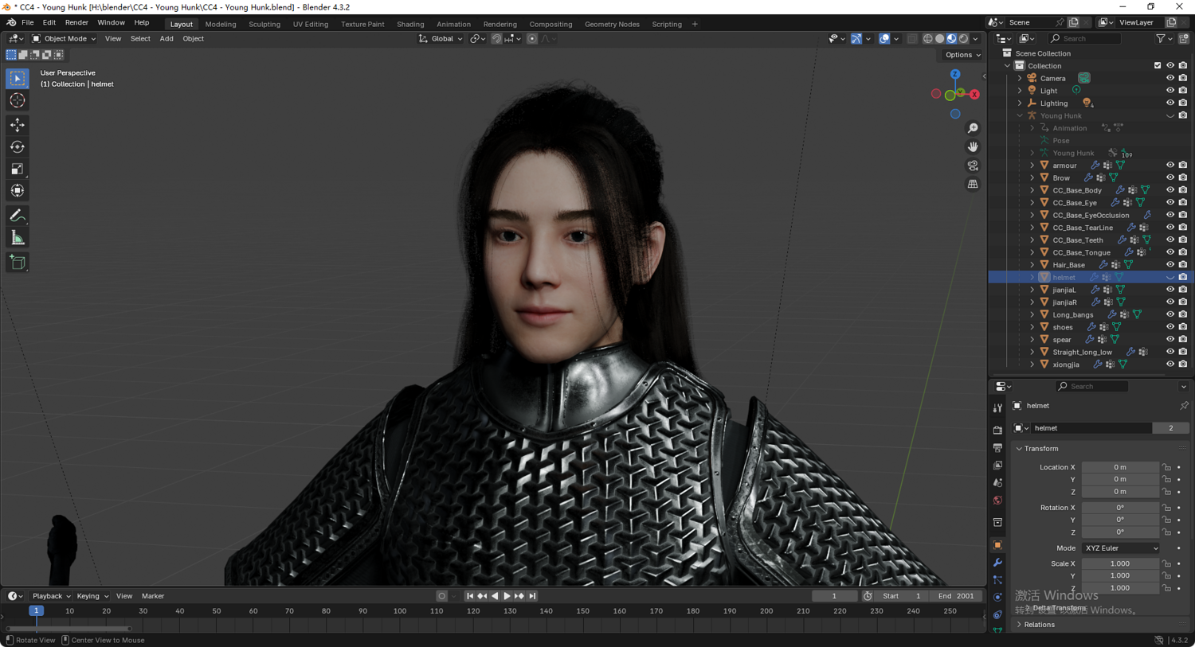Screen dimensions: 1195x647
Task: Open the Output properties tab
Action: (997, 448)
